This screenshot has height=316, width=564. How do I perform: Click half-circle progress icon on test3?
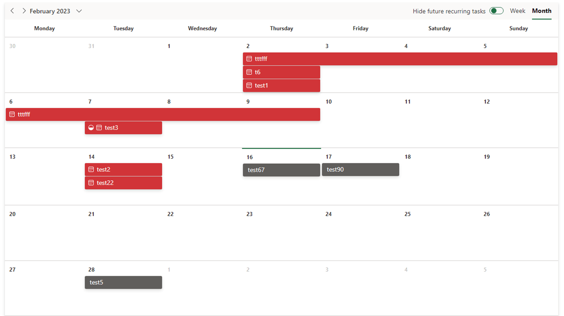pyautogui.click(x=91, y=128)
